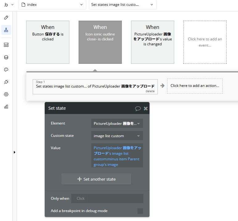Click the Set another state button

tap(96, 179)
